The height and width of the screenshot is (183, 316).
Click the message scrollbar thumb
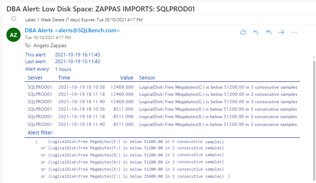(x=314, y=121)
